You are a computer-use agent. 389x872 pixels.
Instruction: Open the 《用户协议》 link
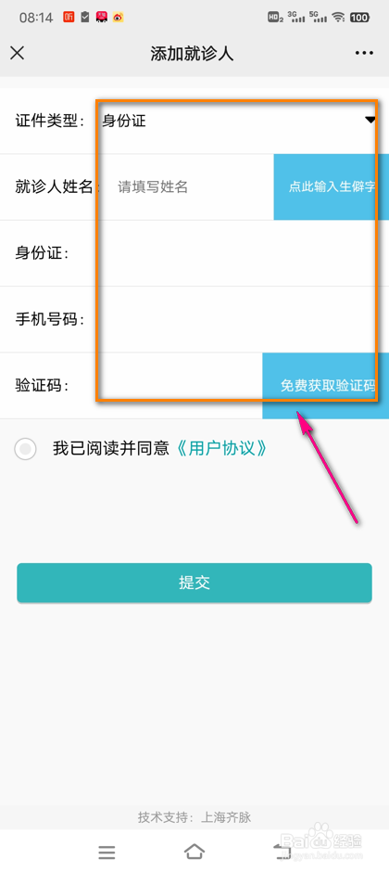pyautogui.click(x=221, y=449)
